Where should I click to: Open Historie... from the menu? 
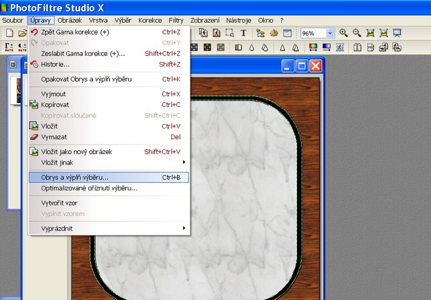109,64
